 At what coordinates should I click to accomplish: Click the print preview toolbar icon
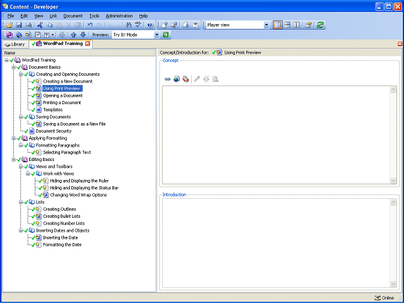pos(29,25)
